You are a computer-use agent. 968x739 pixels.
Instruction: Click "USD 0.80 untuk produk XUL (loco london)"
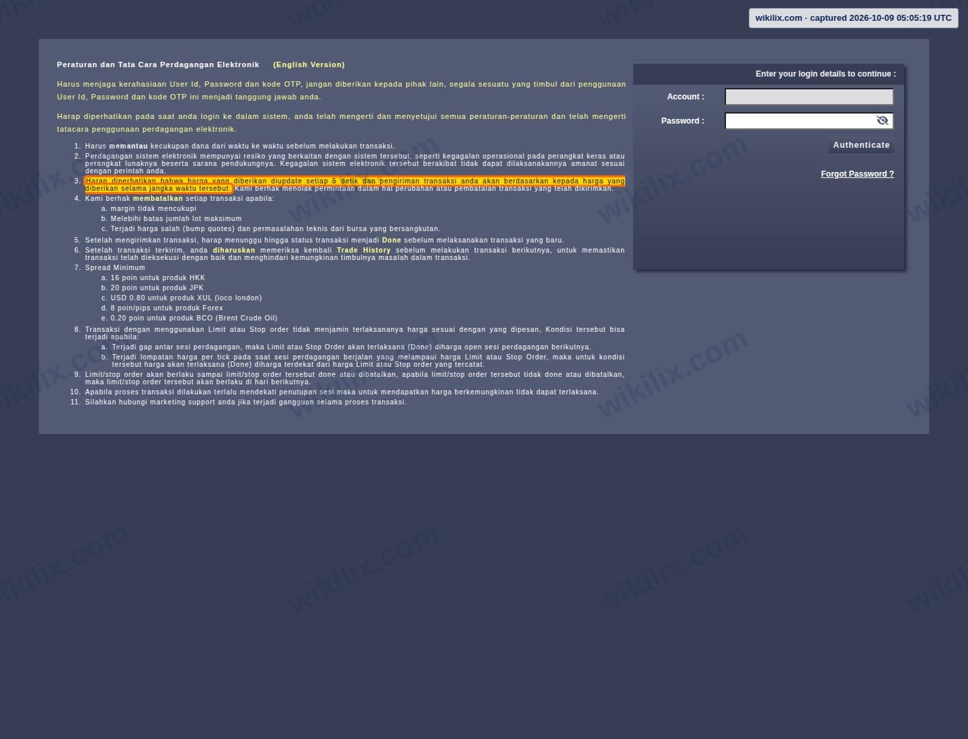(186, 298)
